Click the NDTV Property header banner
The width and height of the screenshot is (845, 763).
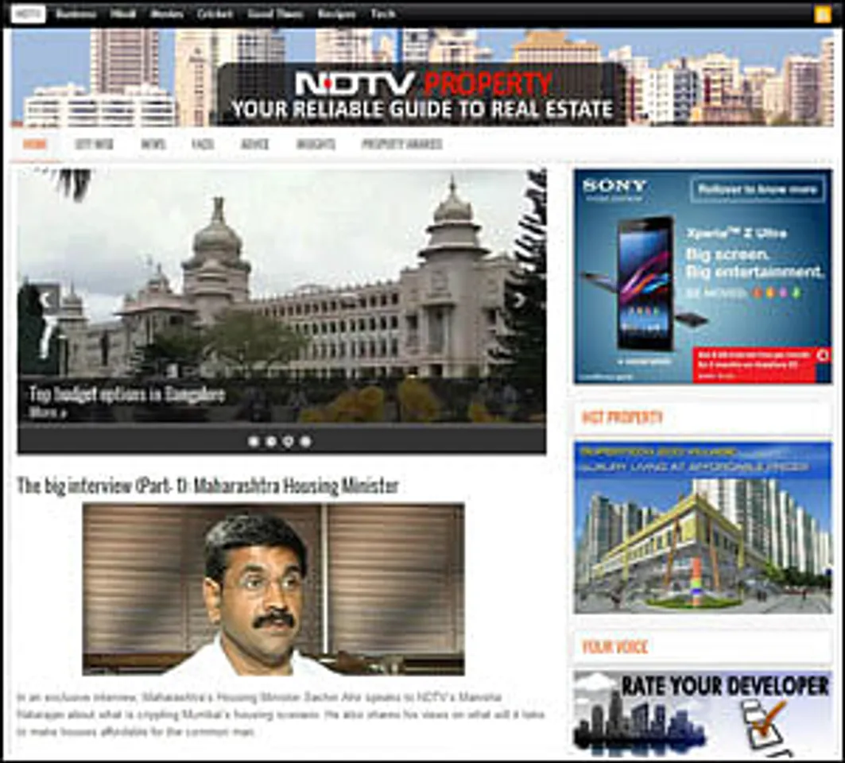[x=423, y=78]
